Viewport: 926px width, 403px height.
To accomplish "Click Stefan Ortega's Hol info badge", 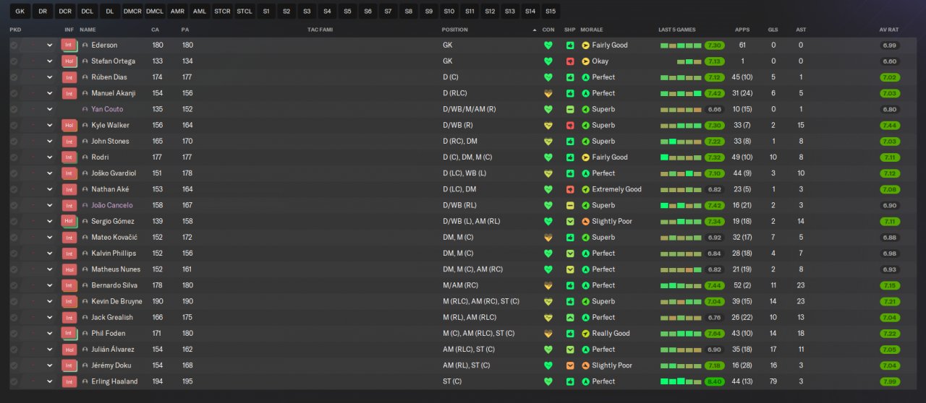I will click(x=69, y=61).
